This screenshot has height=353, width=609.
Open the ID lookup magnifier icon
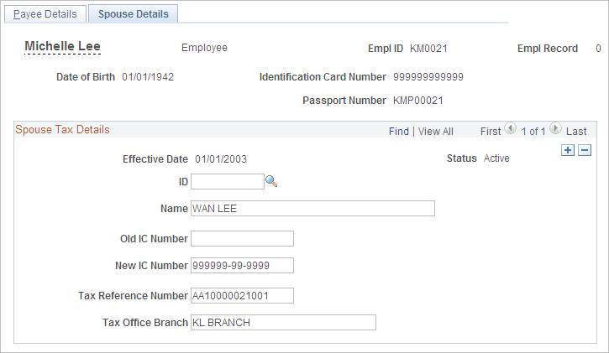coord(271,181)
